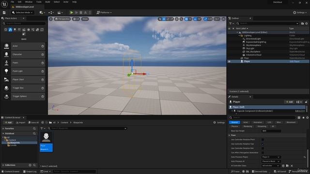
Task: Open the Perspective view mode dropdown
Action: 62,19
